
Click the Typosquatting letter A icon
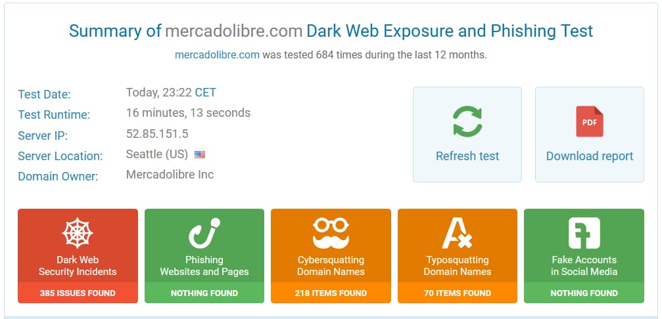[457, 233]
